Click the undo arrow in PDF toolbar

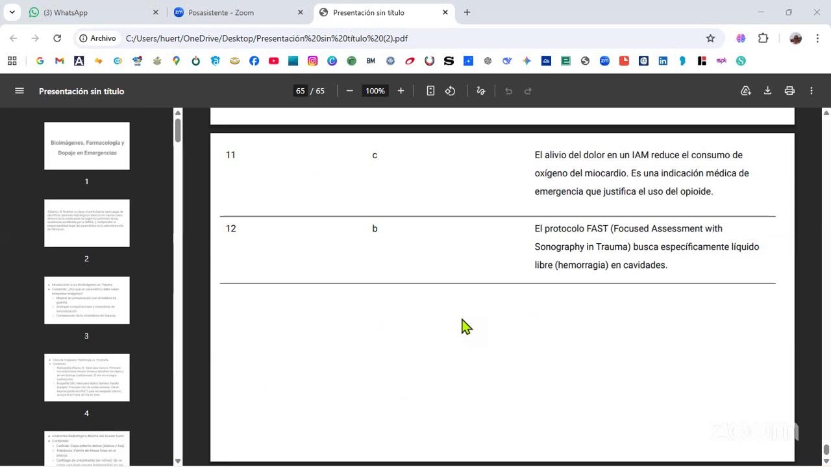(508, 91)
